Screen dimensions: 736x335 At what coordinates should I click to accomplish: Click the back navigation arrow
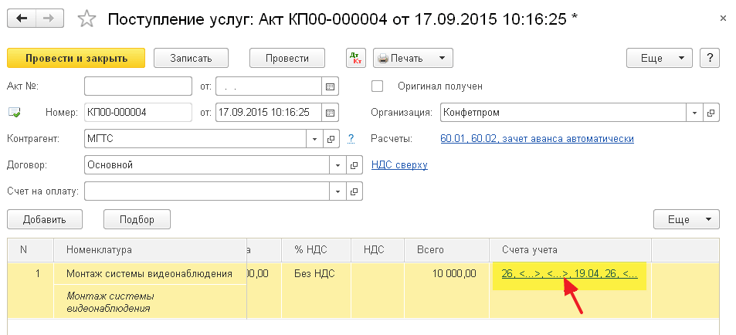click(x=20, y=18)
